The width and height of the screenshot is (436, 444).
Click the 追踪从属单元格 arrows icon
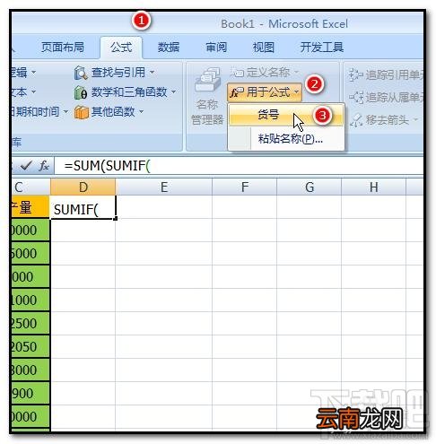click(x=356, y=97)
